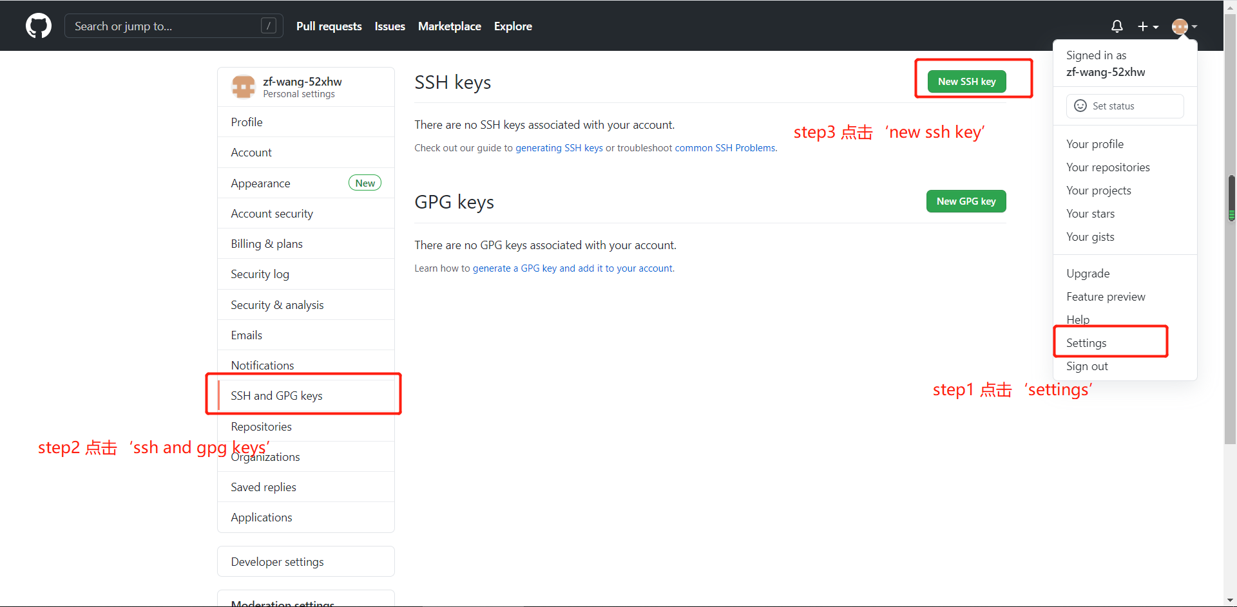Open Account security settings

coord(306,214)
